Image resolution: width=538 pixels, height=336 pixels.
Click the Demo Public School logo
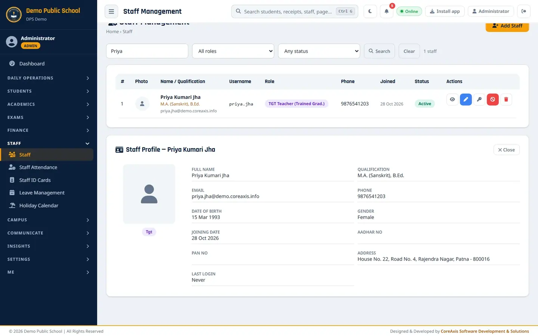(14, 15)
